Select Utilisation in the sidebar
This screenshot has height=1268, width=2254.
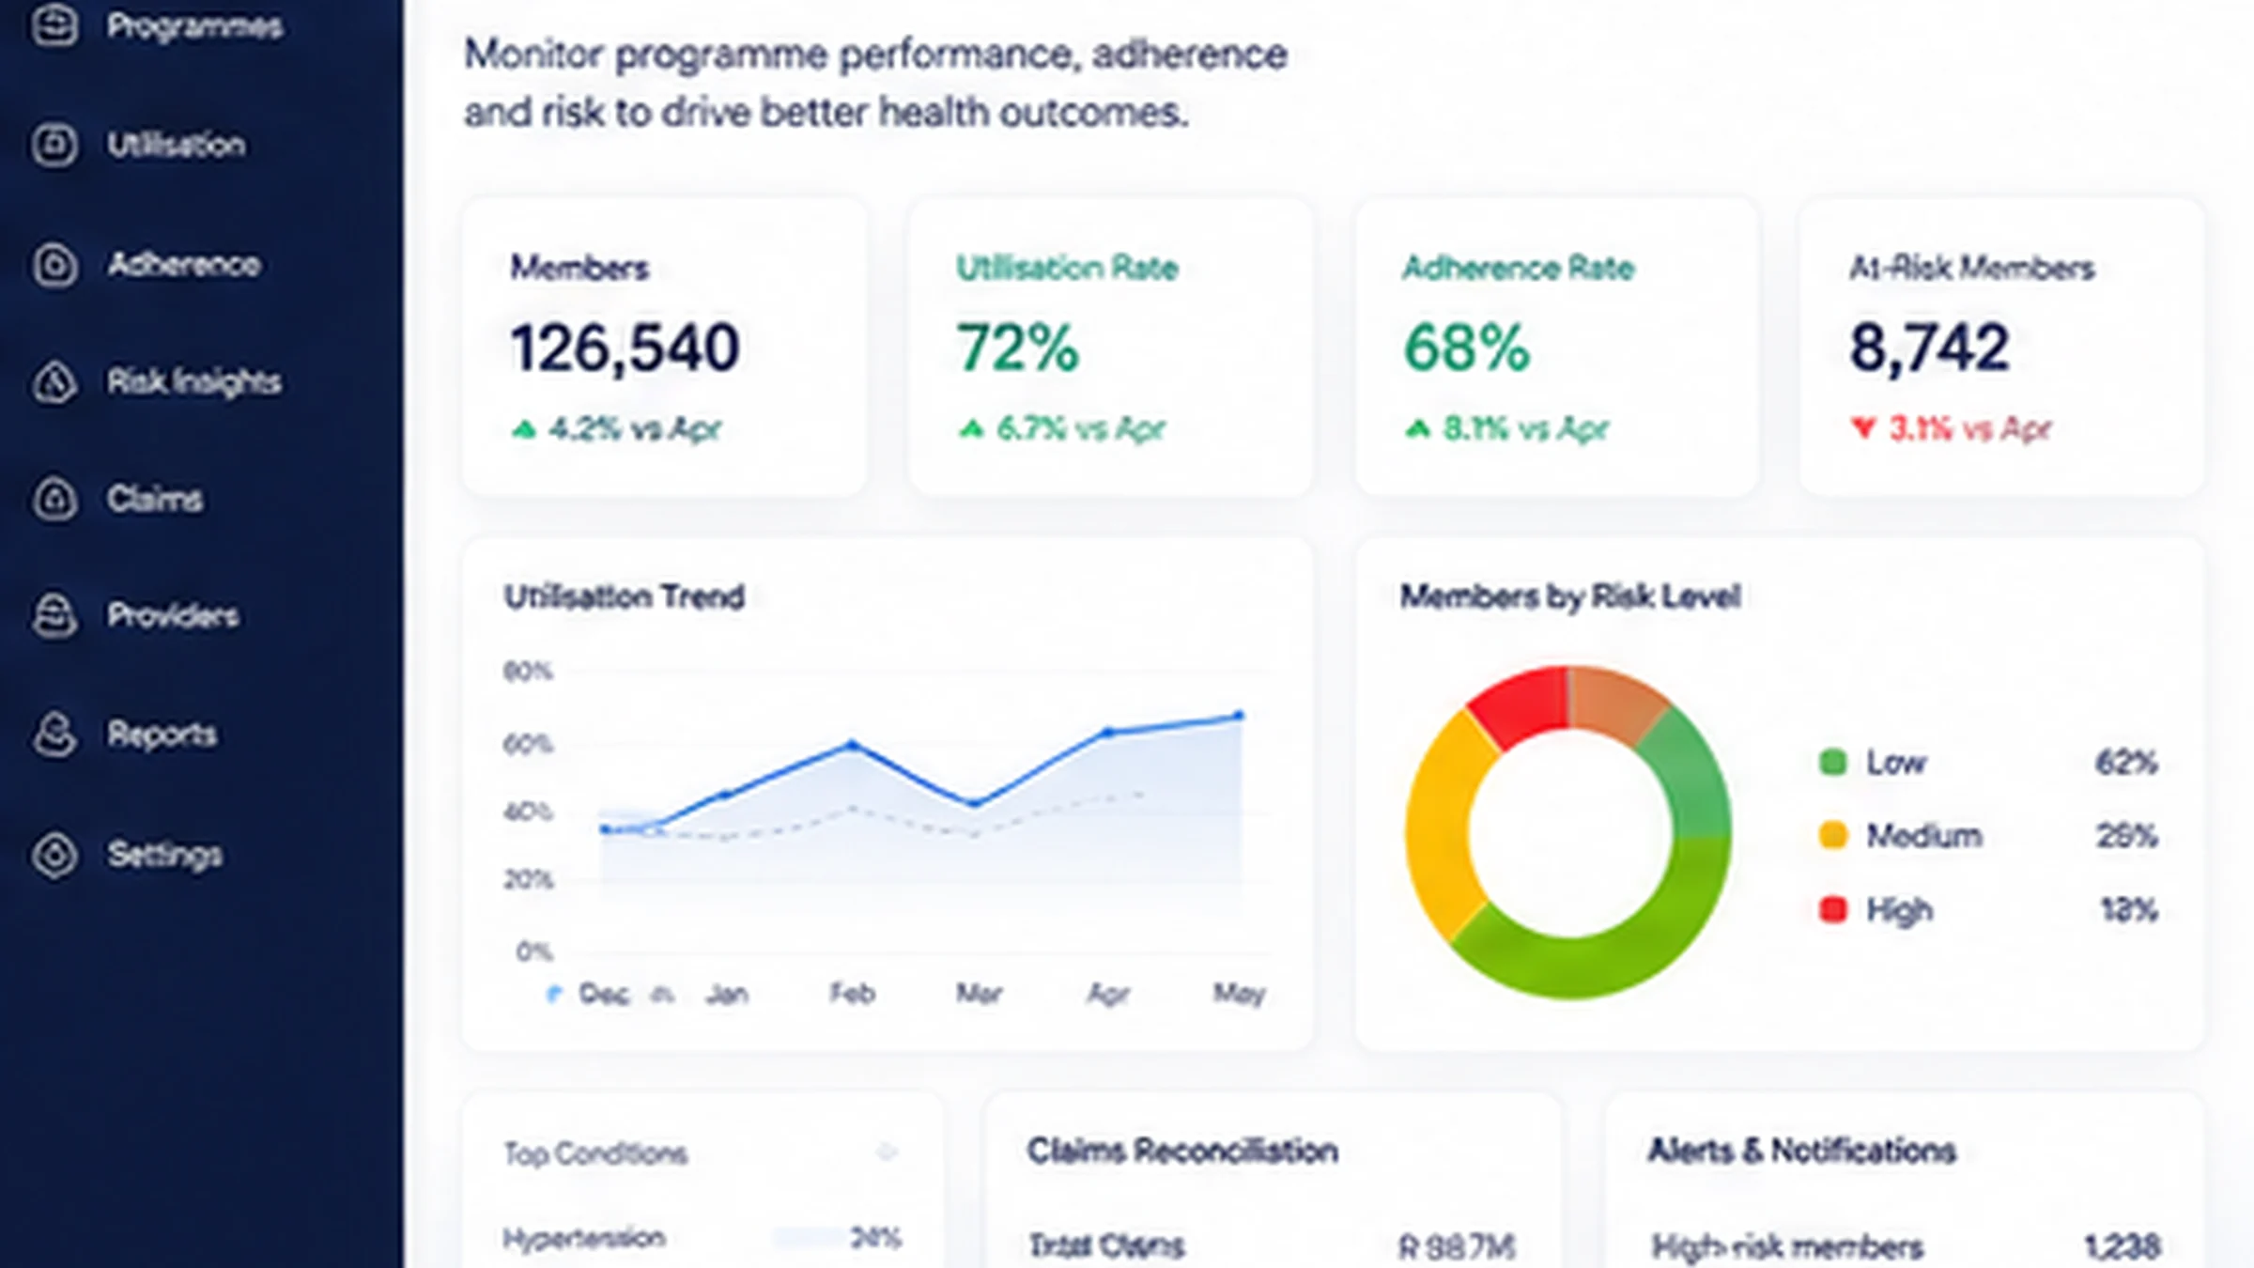(177, 145)
